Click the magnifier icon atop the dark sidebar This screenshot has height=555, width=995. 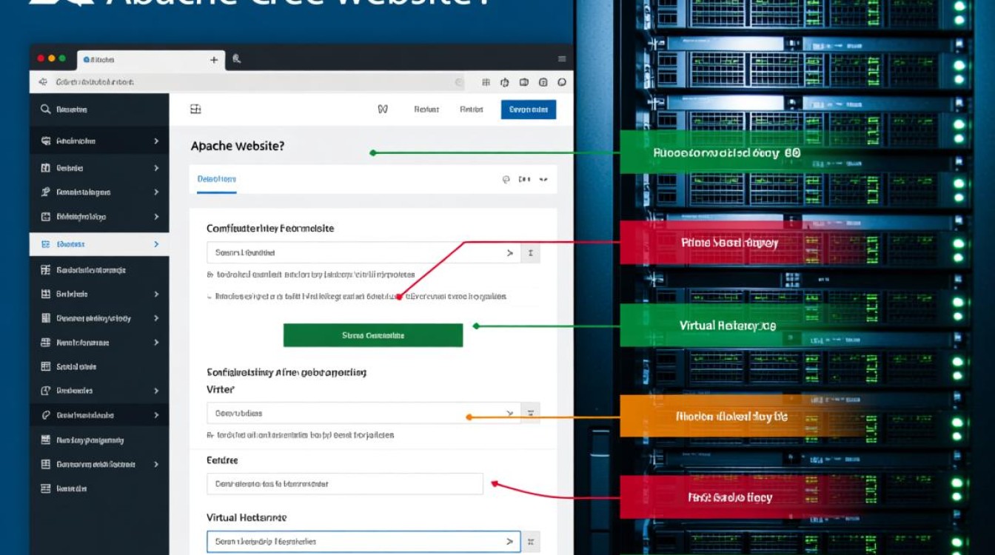45,110
